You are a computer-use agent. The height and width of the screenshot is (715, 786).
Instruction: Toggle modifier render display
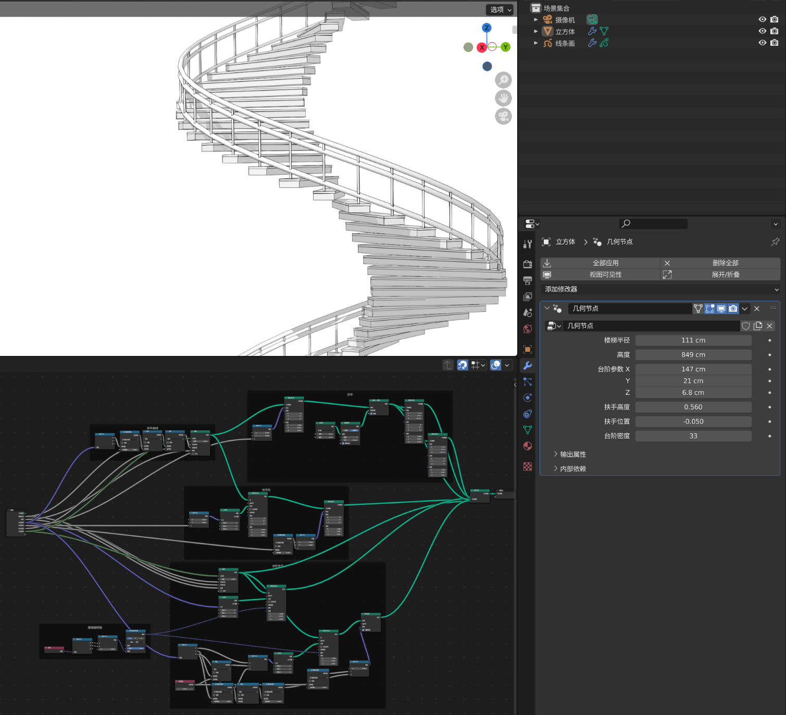pyautogui.click(x=733, y=309)
